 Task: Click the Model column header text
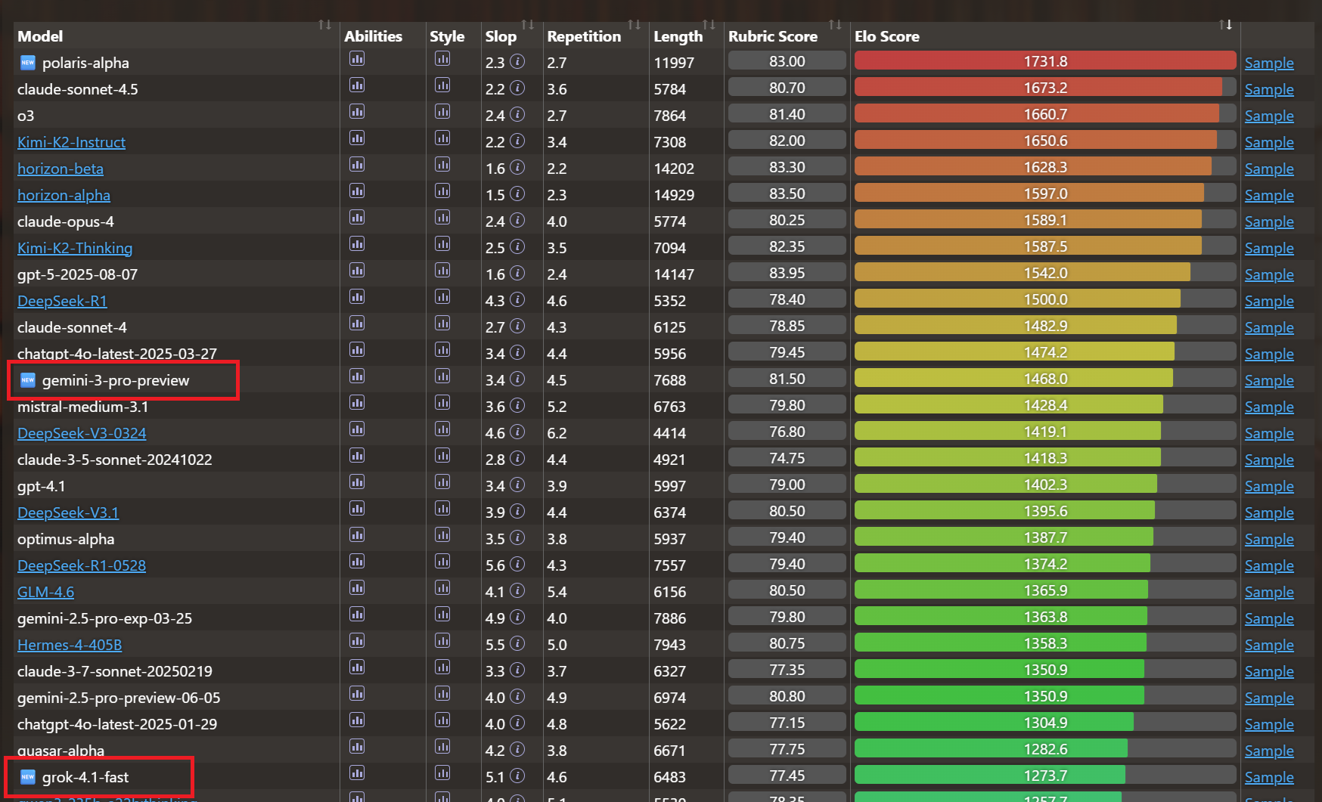pos(40,36)
